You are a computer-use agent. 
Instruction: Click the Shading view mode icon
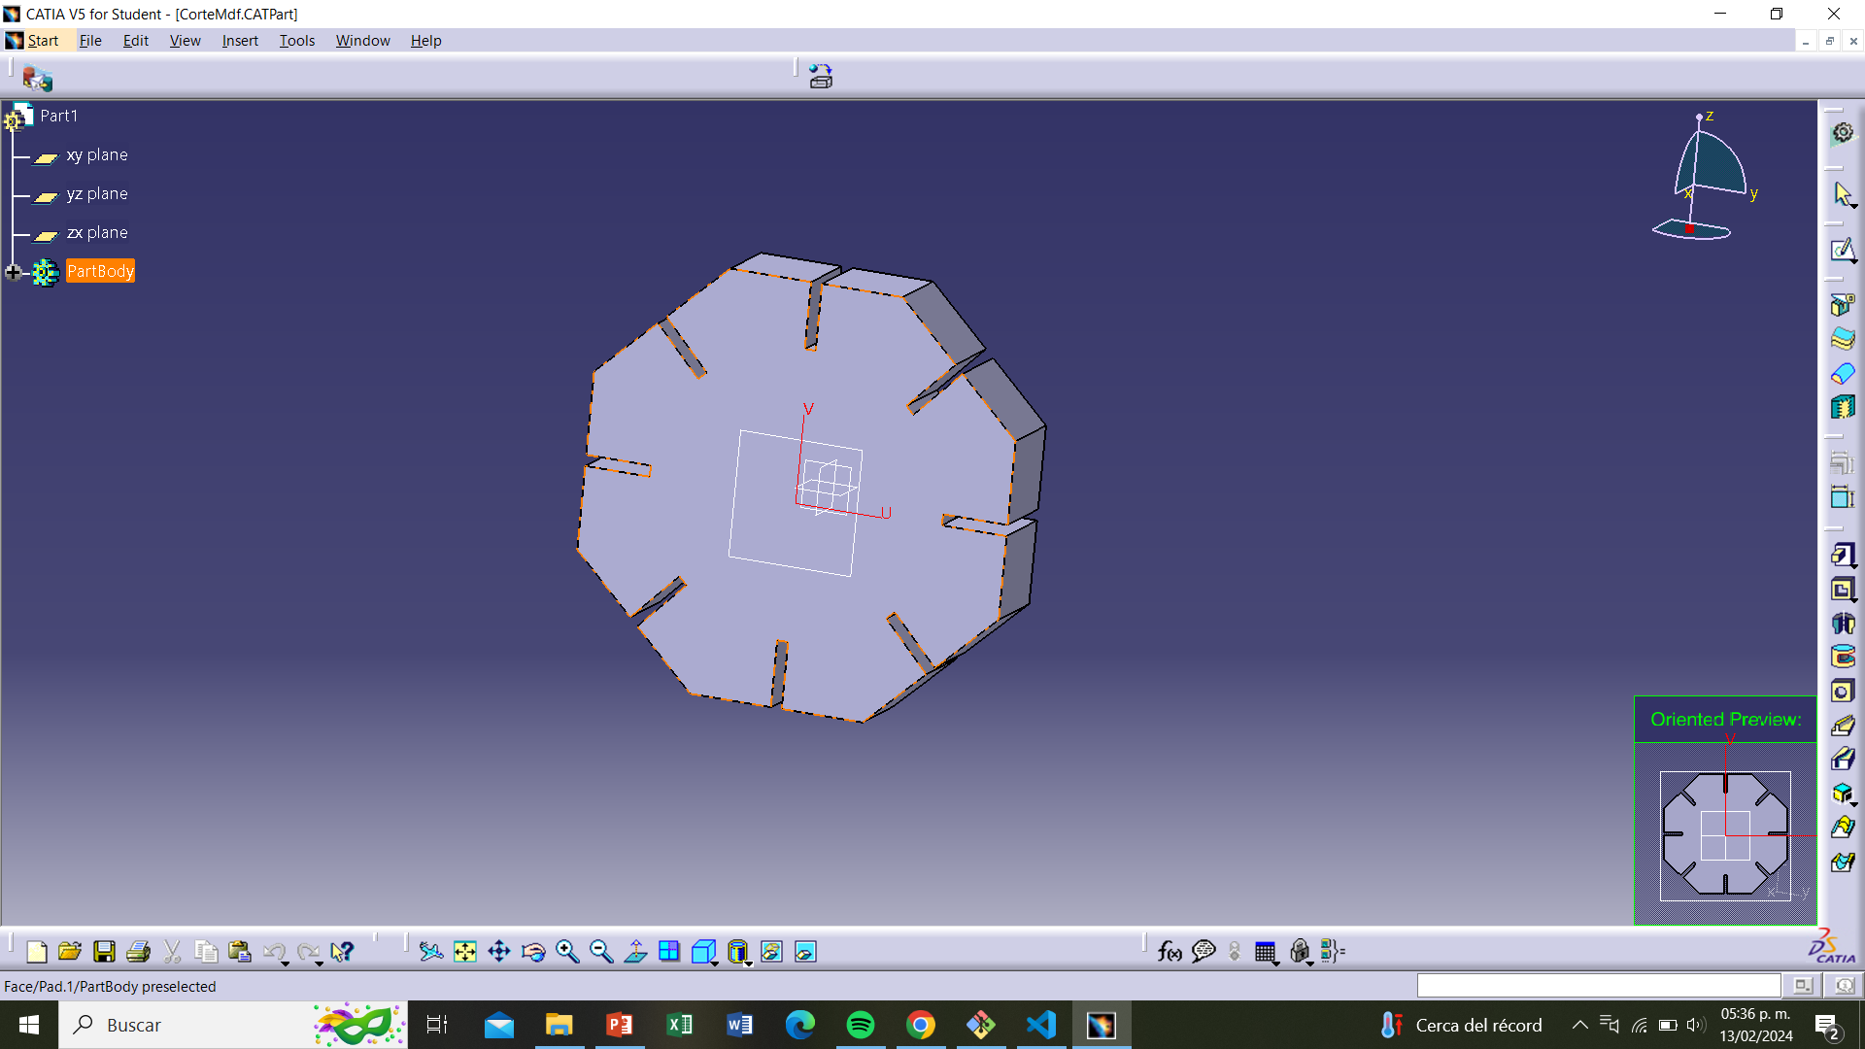[x=737, y=952]
